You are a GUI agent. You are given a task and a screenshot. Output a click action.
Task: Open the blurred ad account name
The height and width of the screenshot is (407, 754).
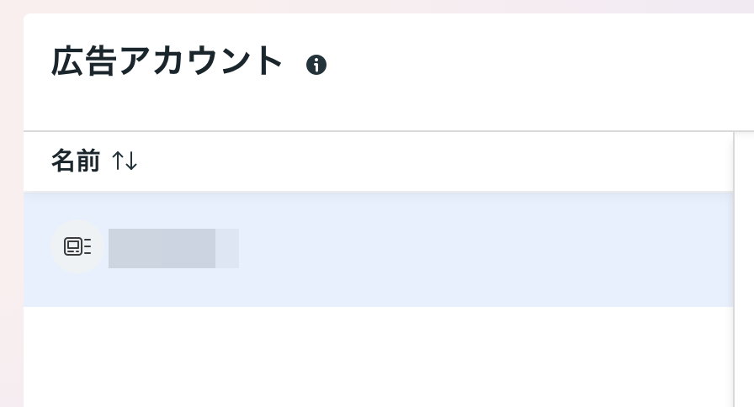tap(173, 248)
